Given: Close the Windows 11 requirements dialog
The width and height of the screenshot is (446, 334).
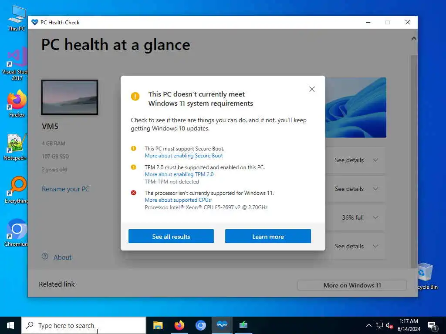Looking at the screenshot, I should pos(312,89).
